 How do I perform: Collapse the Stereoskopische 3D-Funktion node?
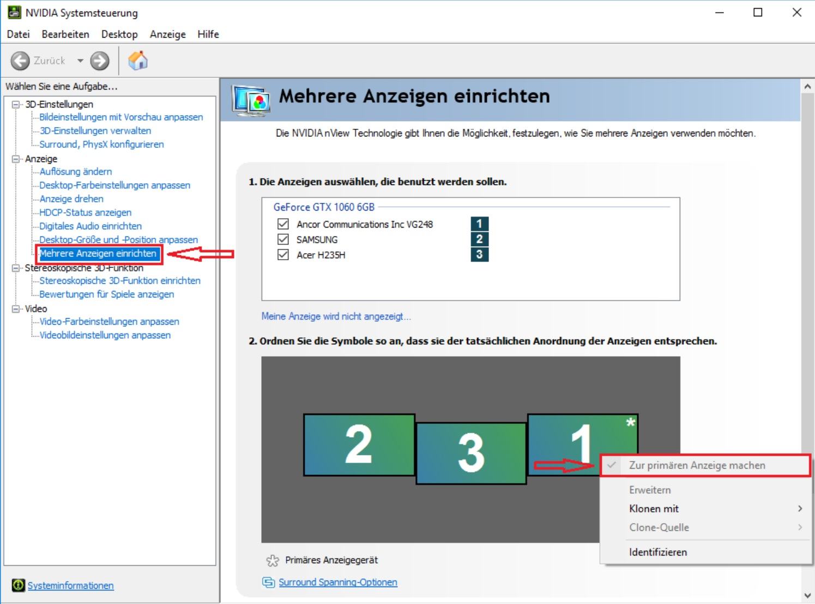[16, 268]
